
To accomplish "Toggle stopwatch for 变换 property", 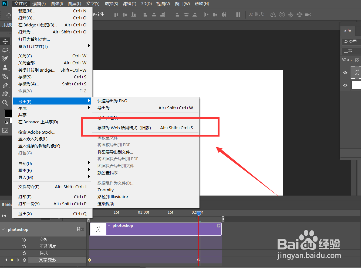I will coord(24,239).
